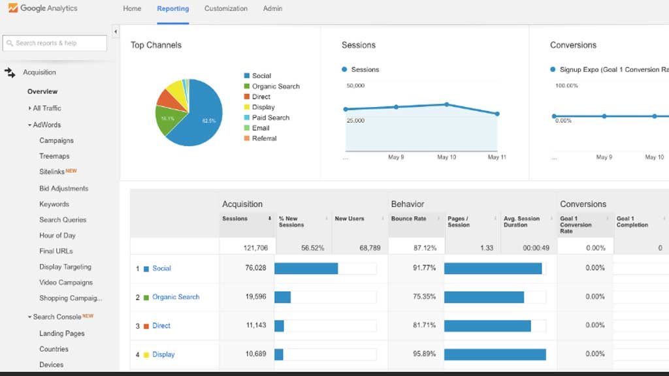
Task: Click the Paid Search legend color swatch
Action: pos(246,117)
